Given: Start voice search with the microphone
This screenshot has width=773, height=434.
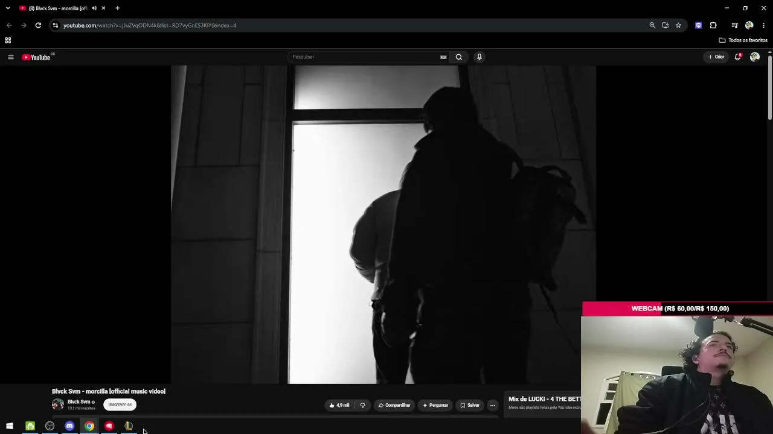Looking at the screenshot, I should pos(480,57).
